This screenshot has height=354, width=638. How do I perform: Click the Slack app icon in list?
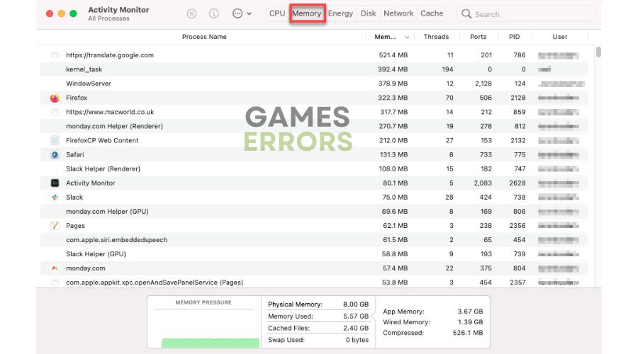[55, 197]
